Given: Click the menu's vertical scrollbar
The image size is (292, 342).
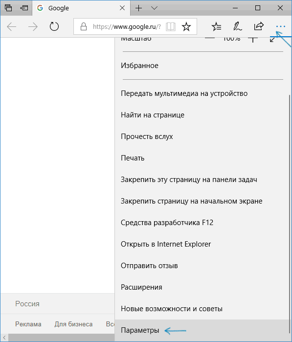Looking at the screenshot, I should [x=290, y=214].
